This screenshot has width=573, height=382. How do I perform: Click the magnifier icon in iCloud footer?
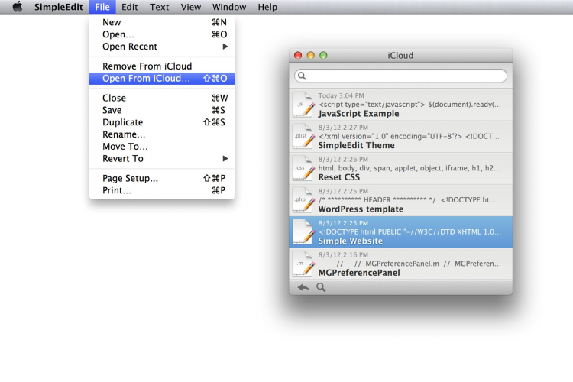[x=321, y=287]
